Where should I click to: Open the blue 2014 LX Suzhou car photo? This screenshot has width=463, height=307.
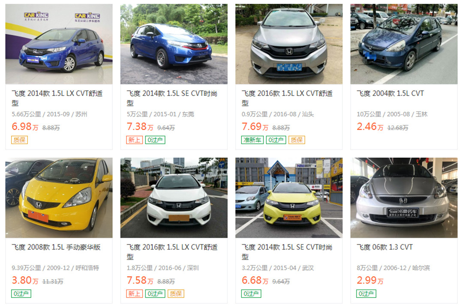pos(59,44)
